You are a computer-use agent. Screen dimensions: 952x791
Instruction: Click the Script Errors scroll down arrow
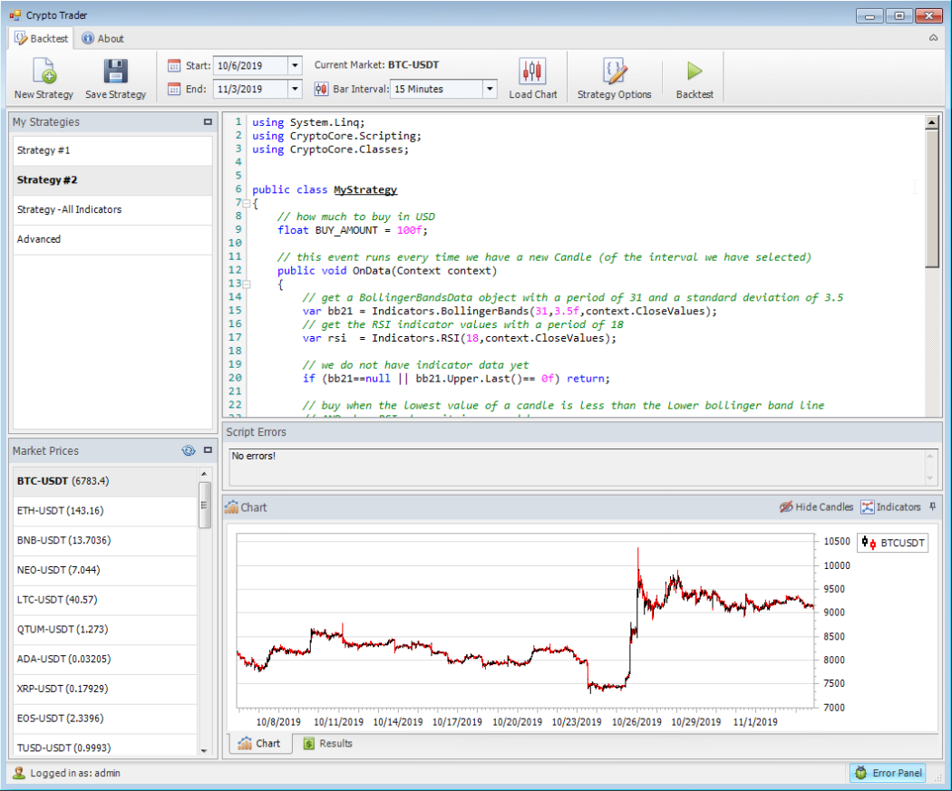[930, 478]
